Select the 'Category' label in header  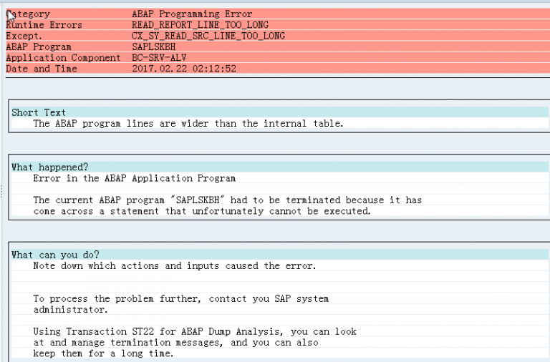(x=28, y=14)
